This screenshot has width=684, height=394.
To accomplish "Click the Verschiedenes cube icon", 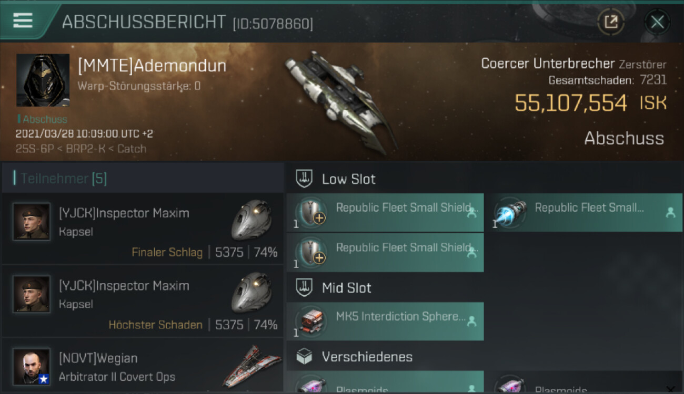I will tap(305, 357).
